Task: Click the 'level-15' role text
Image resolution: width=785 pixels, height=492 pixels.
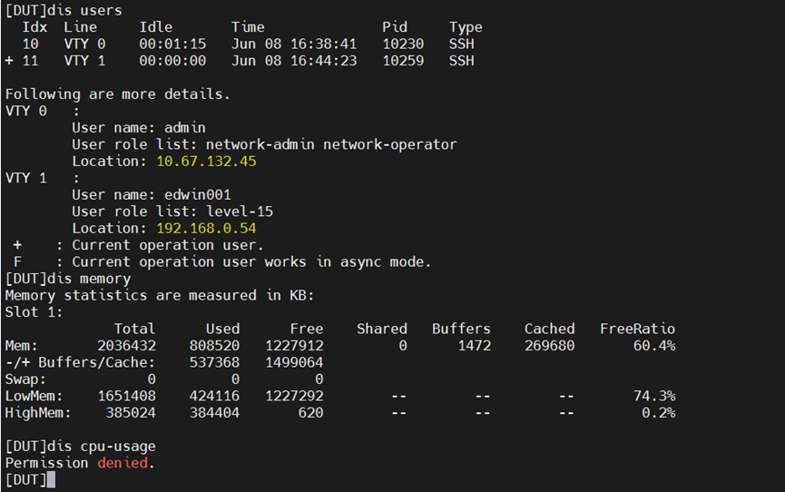Action: (x=240, y=212)
